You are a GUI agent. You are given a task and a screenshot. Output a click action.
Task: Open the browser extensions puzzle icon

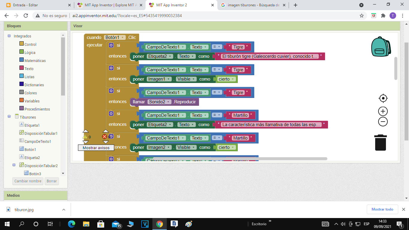383,16
